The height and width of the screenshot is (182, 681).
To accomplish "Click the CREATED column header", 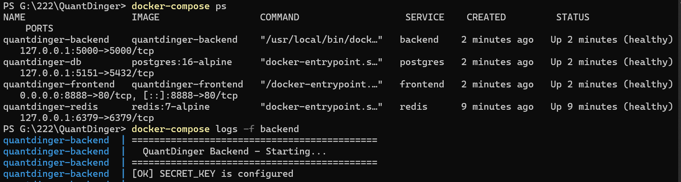I will pos(486,18).
